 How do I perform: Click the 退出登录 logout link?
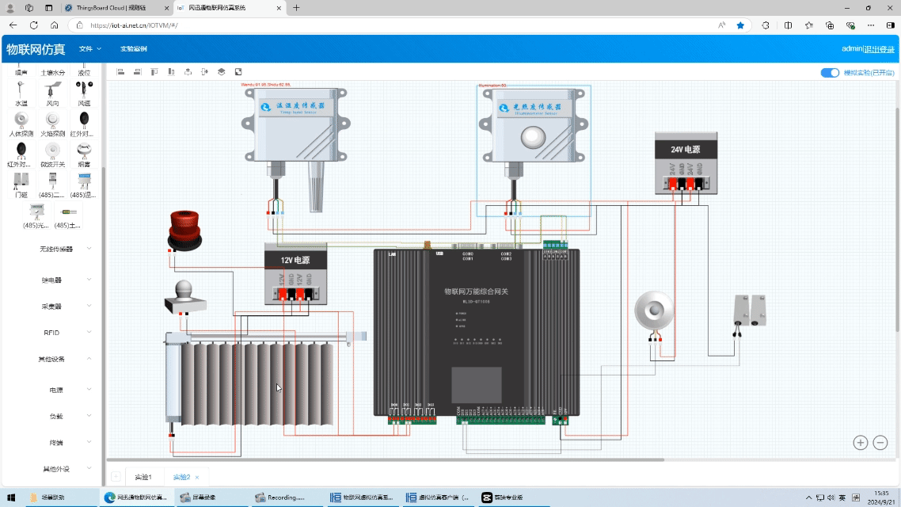coord(880,49)
